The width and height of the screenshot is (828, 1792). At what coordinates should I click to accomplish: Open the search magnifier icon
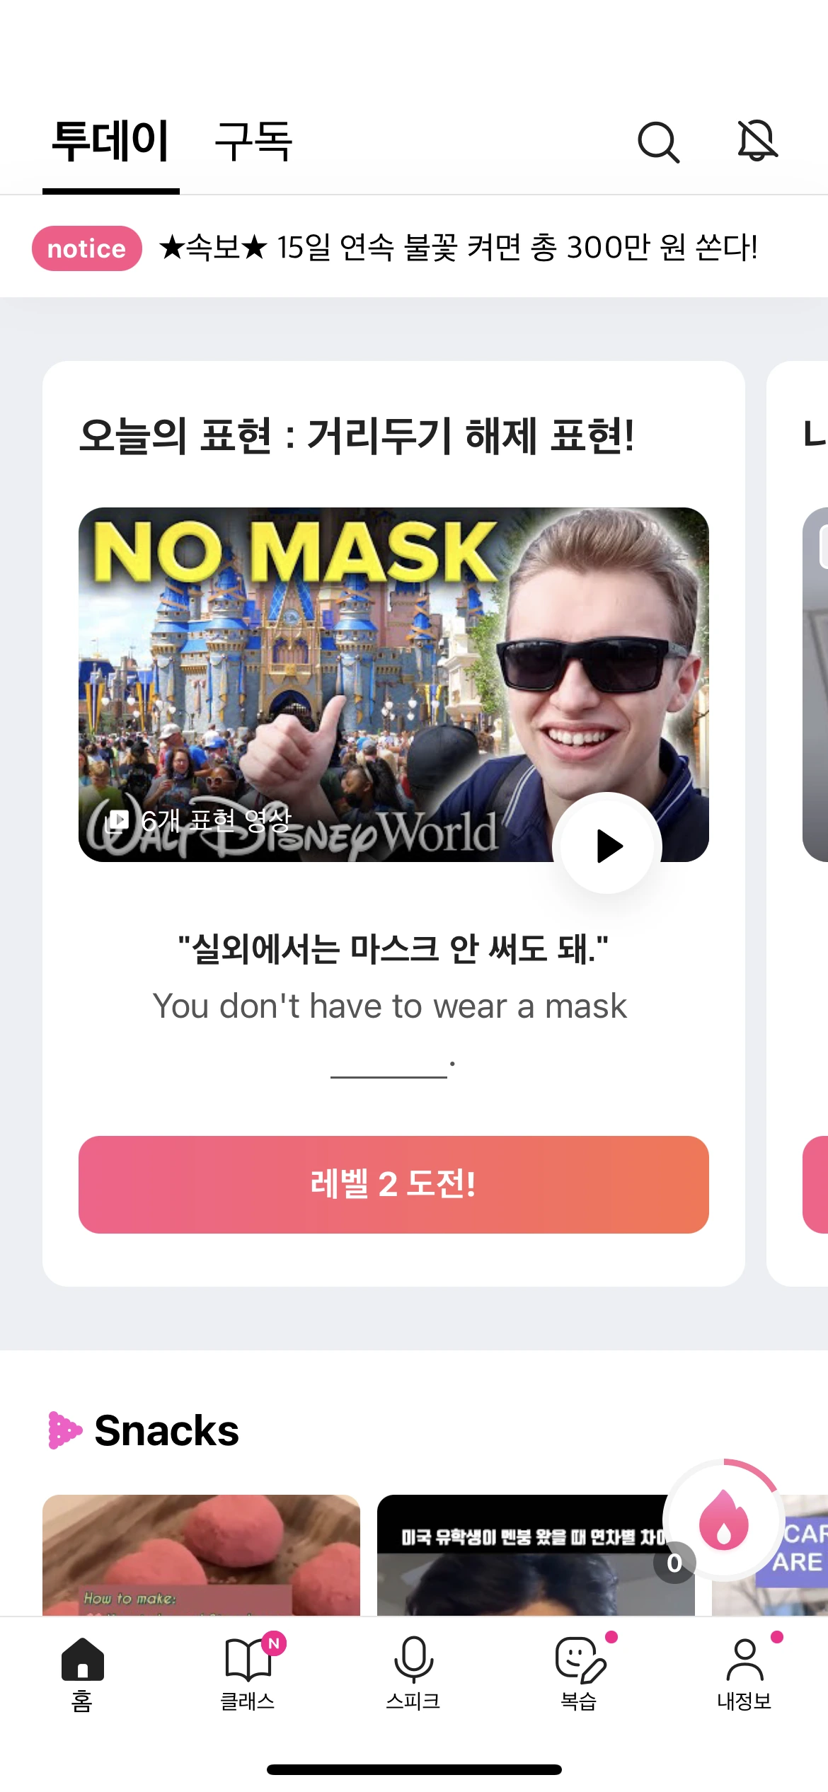click(x=658, y=142)
